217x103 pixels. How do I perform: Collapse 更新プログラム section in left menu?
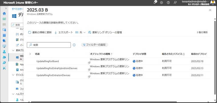pos(13,50)
